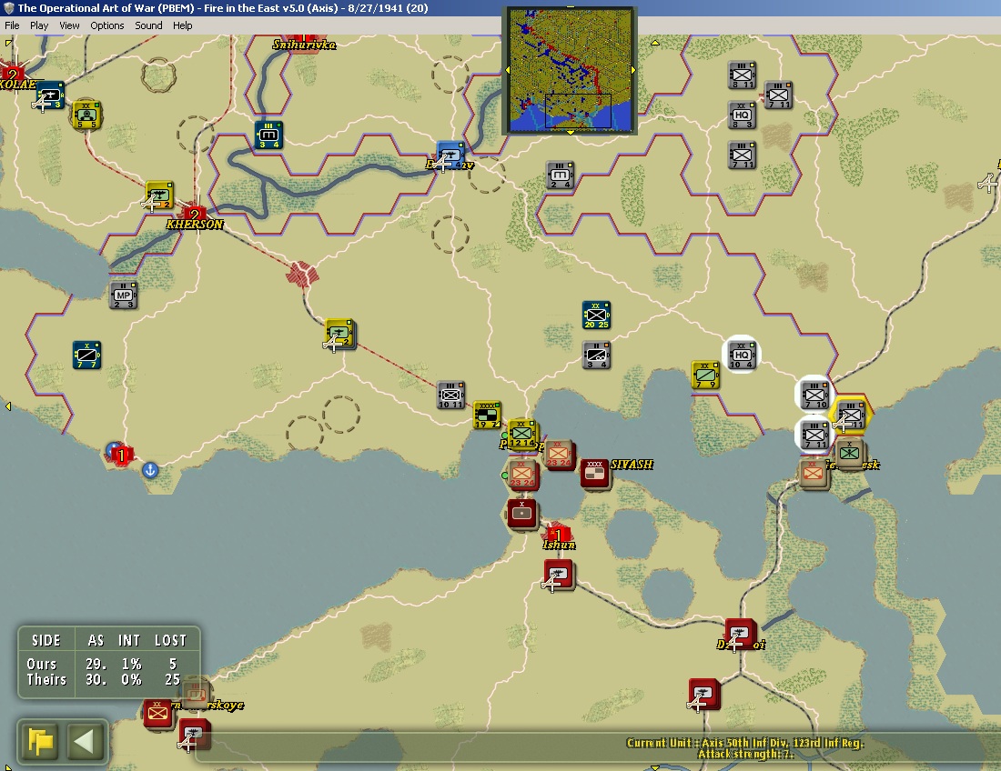The height and width of the screenshot is (771, 1001).
Task: Select the MP unit near Kherson
Action: [x=123, y=295]
